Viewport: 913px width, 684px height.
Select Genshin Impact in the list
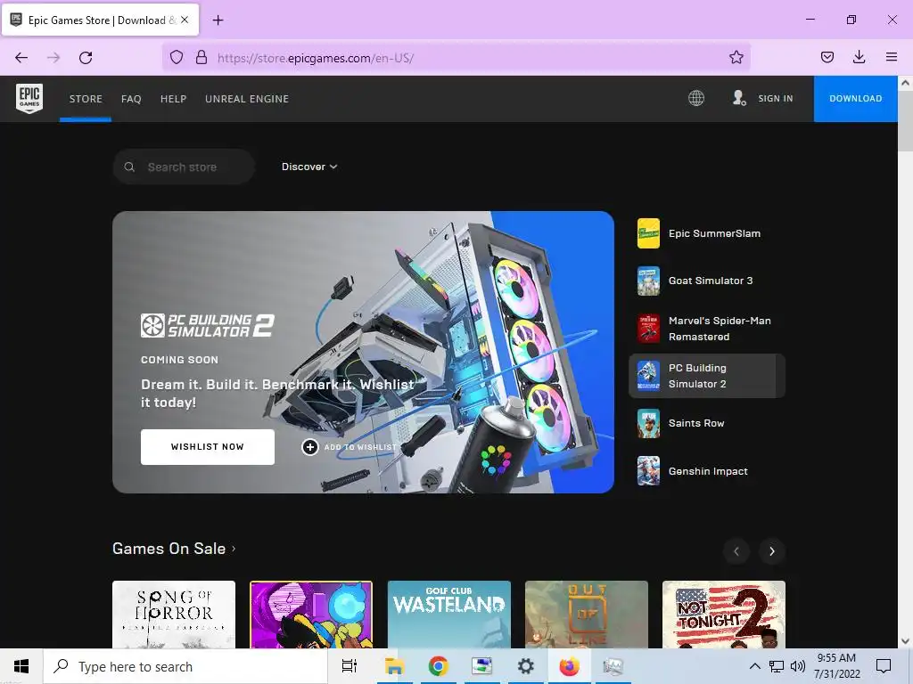coord(707,471)
